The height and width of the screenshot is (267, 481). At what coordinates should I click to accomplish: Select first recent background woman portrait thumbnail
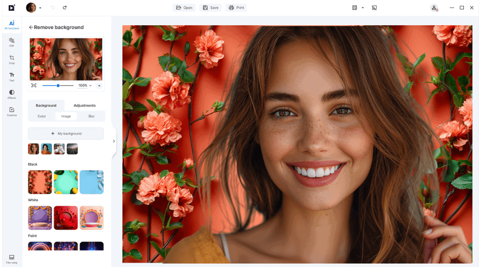[34, 149]
